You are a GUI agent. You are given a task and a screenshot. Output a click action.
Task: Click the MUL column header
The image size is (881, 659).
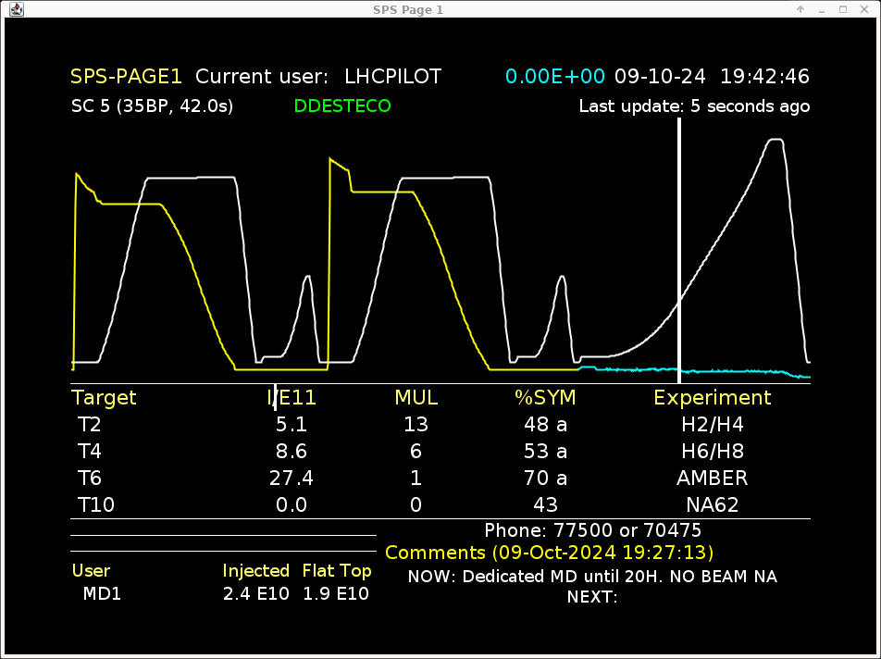tap(416, 398)
